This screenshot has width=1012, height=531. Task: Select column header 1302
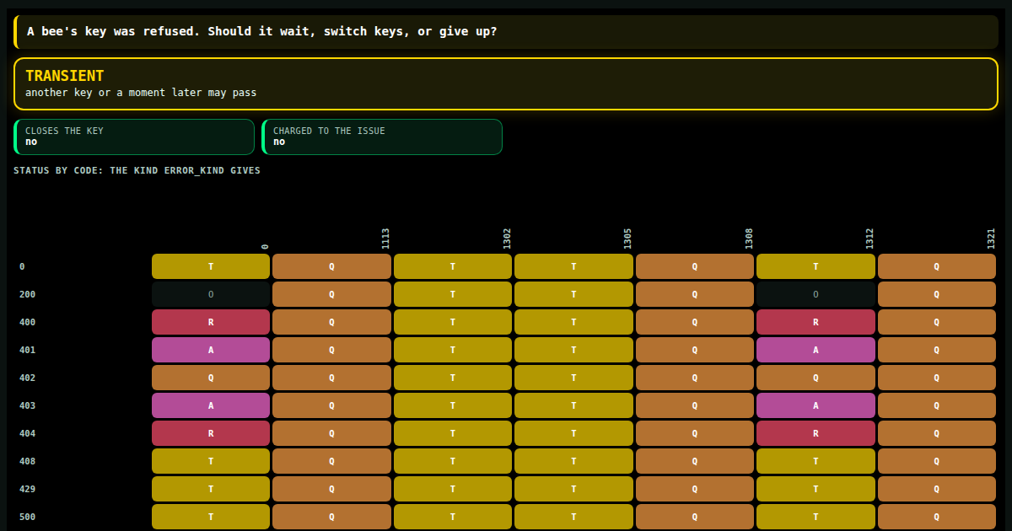(507, 239)
